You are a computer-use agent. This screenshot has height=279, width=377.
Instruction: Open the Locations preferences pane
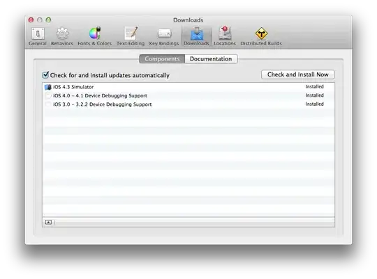coord(225,36)
